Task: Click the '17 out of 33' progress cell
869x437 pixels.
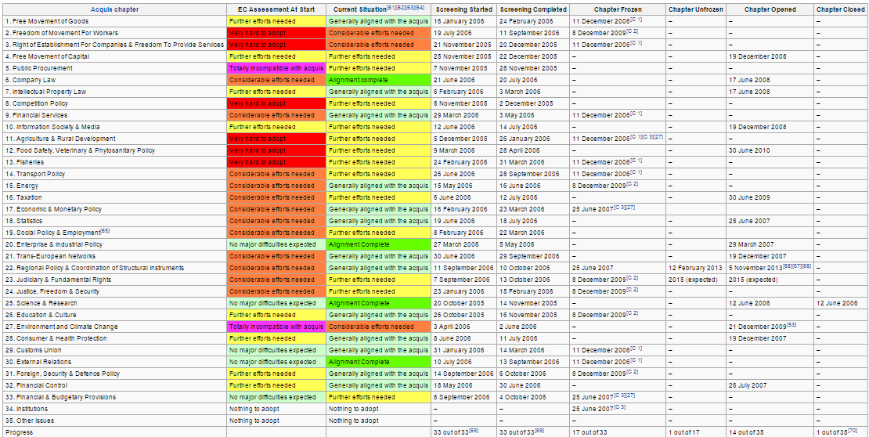Action: point(617,432)
